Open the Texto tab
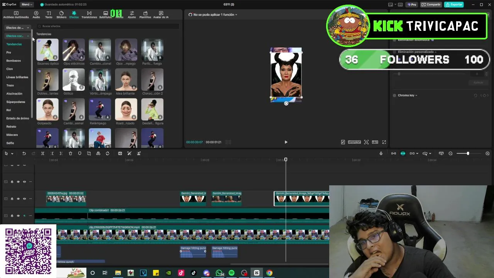 49,15
